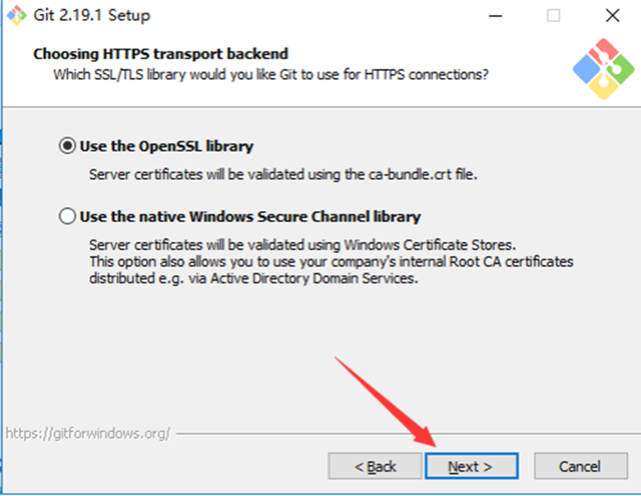Click the Git icon in the title bar
Viewport: 641px width, 496px height.
coord(16,15)
